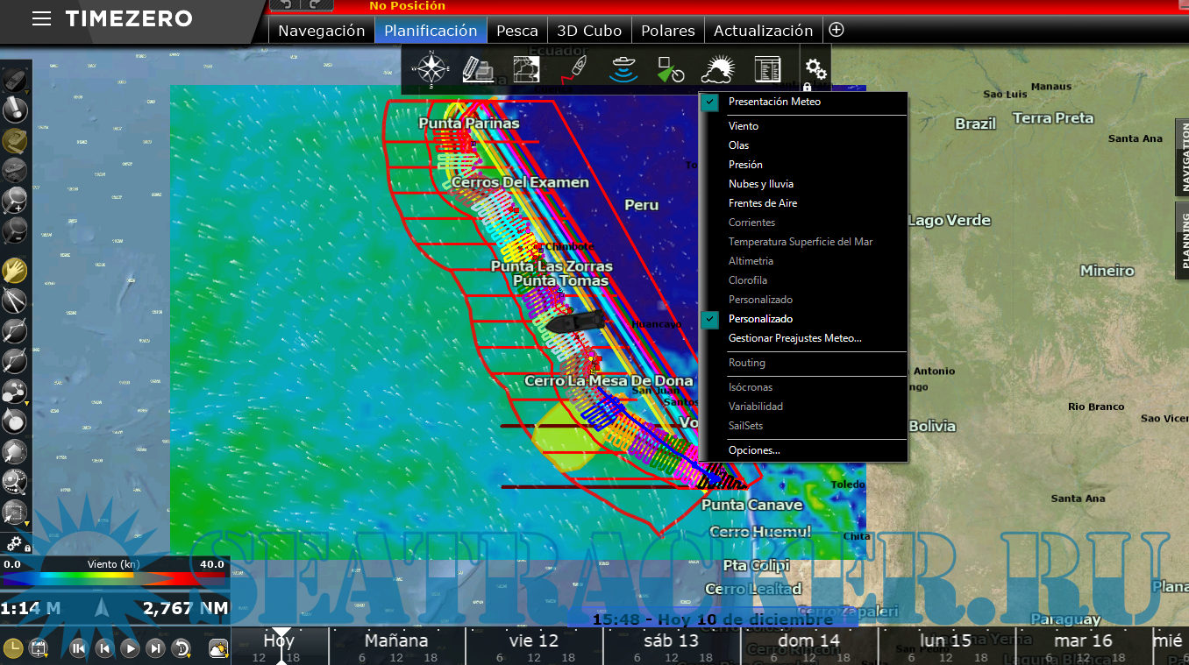1189x665 pixels.
Task: Expand the weather forecast dropdown near timeline
Action: click(x=218, y=649)
